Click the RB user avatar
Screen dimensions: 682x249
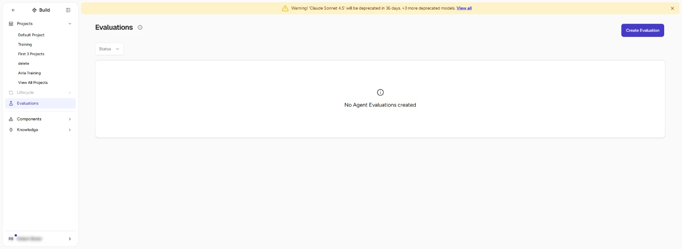coord(11,239)
